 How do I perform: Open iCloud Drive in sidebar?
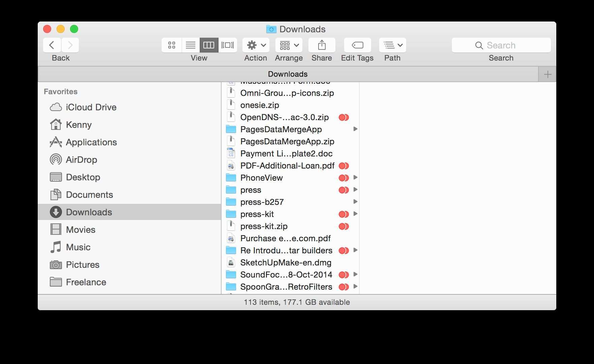91,107
